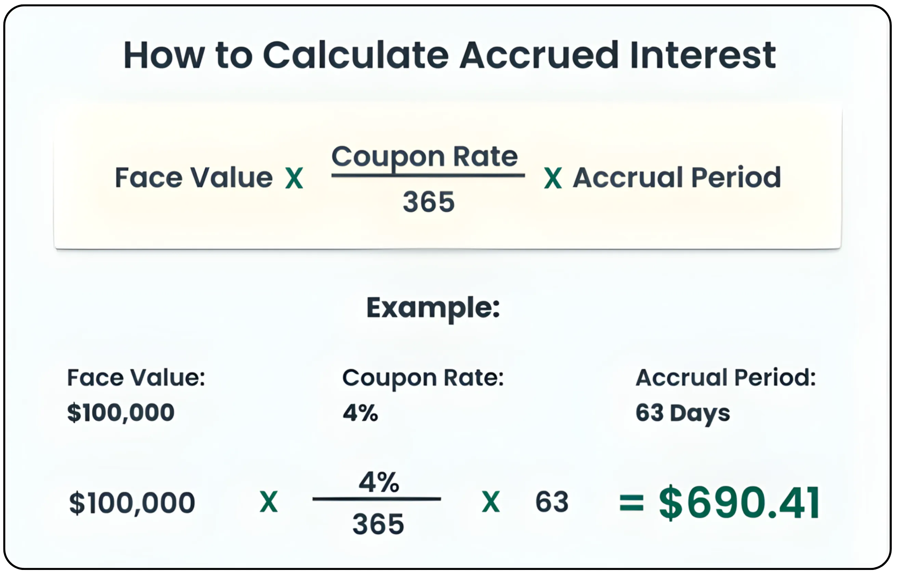The width and height of the screenshot is (897, 573).
Task: Click the green X left of bottom 63
Action: click(491, 501)
